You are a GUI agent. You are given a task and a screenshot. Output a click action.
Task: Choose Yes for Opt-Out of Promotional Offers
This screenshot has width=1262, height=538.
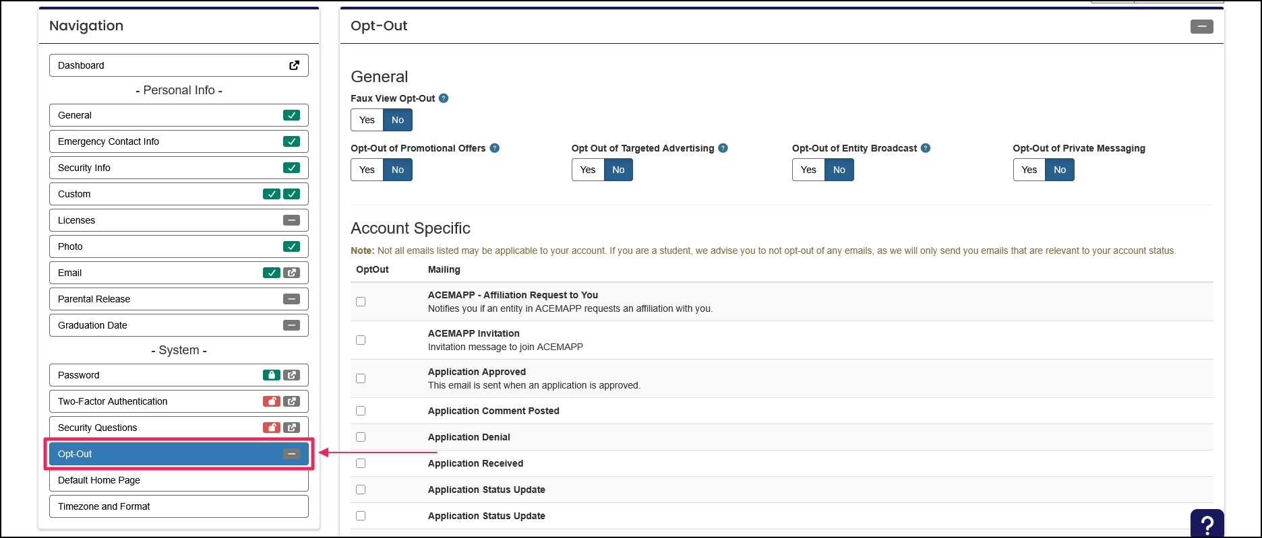(367, 170)
